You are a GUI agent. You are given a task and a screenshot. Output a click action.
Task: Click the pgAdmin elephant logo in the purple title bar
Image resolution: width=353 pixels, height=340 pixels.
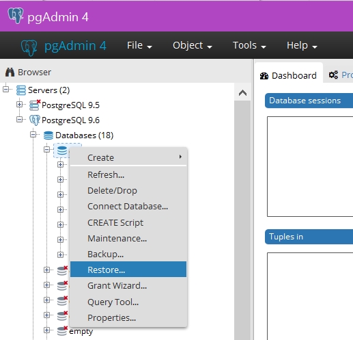tap(16, 16)
